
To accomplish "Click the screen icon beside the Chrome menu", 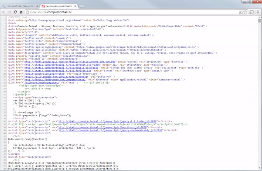I will (252, 12).
